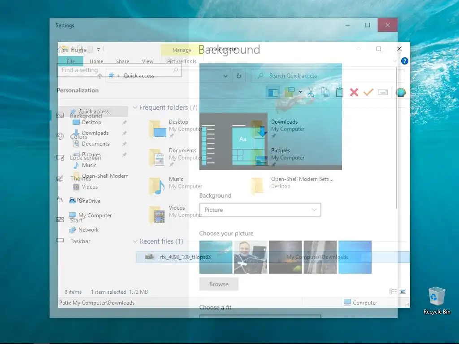Click the Computer icon in Explorer status bar

(347, 302)
